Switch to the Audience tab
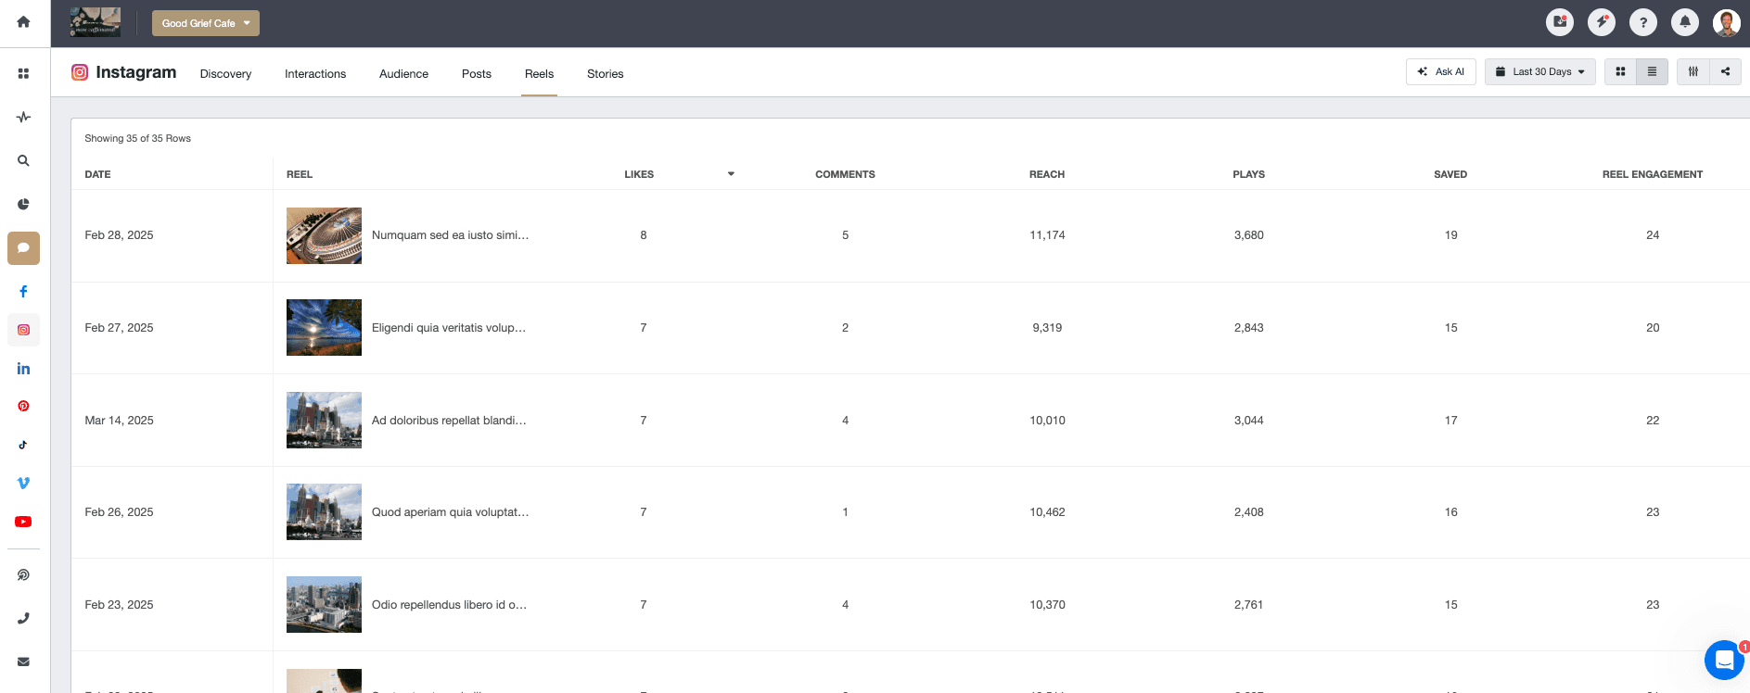The width and height of the screenshot is (1750, 693). tap(403, 74)
